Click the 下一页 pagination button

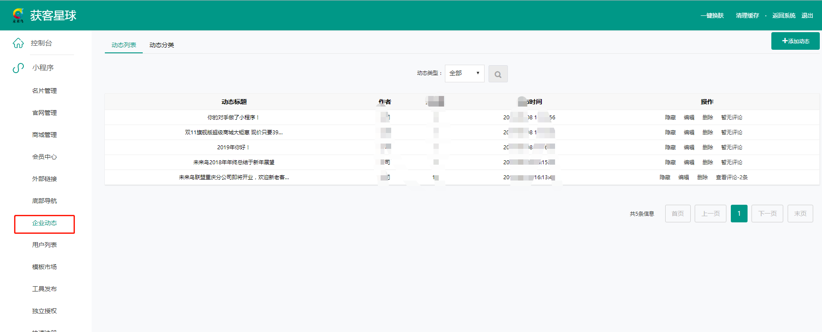pyautogui.click(x=767, y=214)
